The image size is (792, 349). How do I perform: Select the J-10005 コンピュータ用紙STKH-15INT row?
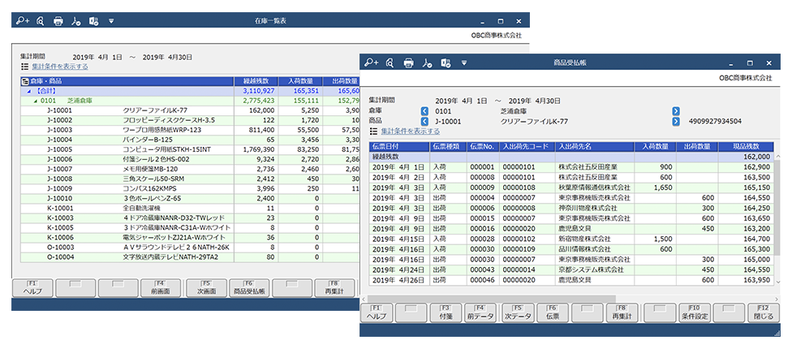click(x=190, y=150)
